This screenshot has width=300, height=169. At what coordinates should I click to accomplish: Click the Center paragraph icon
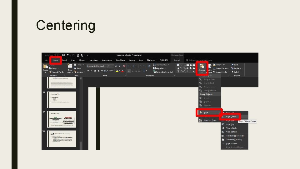point(132,71)
